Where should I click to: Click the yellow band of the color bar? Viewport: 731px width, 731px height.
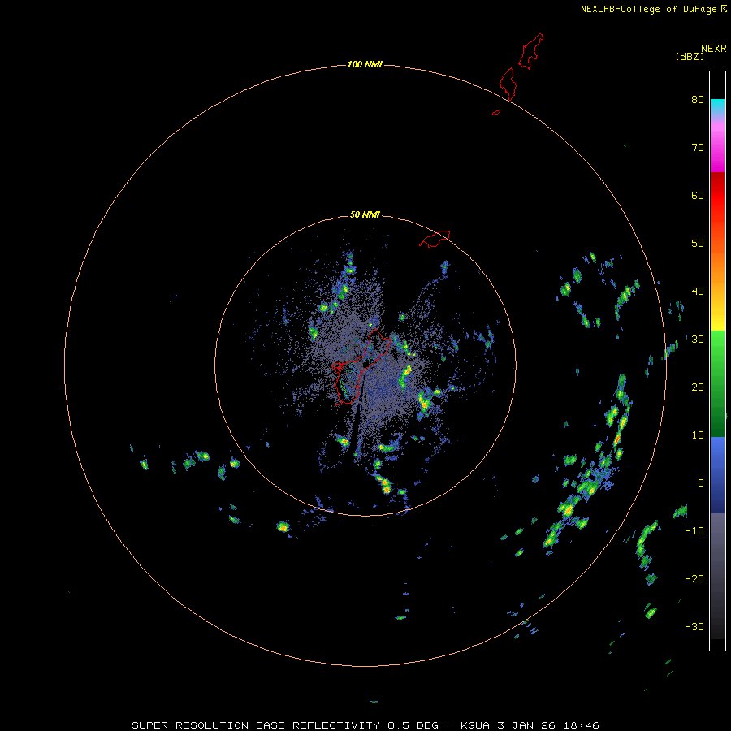click(x=717, y=322)
